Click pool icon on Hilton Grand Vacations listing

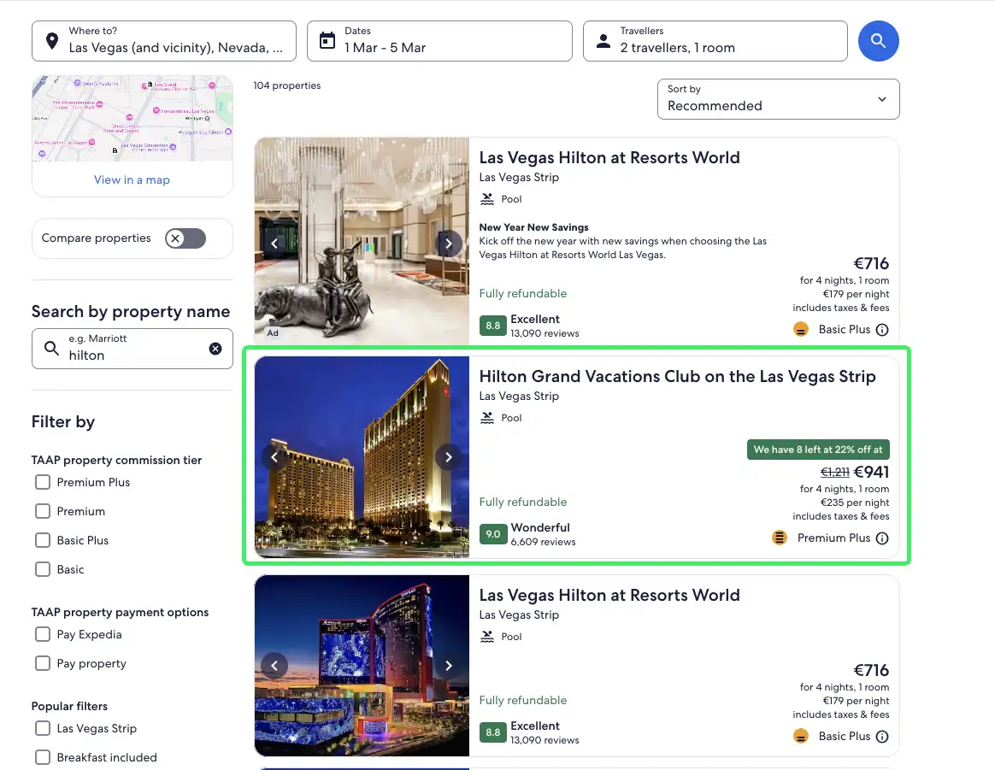486,417
